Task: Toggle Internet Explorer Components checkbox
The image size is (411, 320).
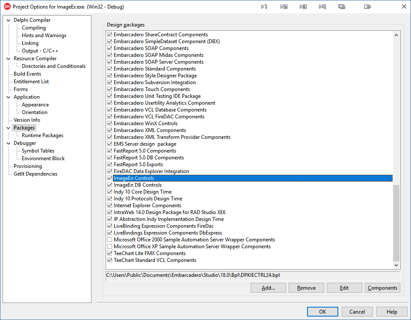Action: [x=110, y=206]
